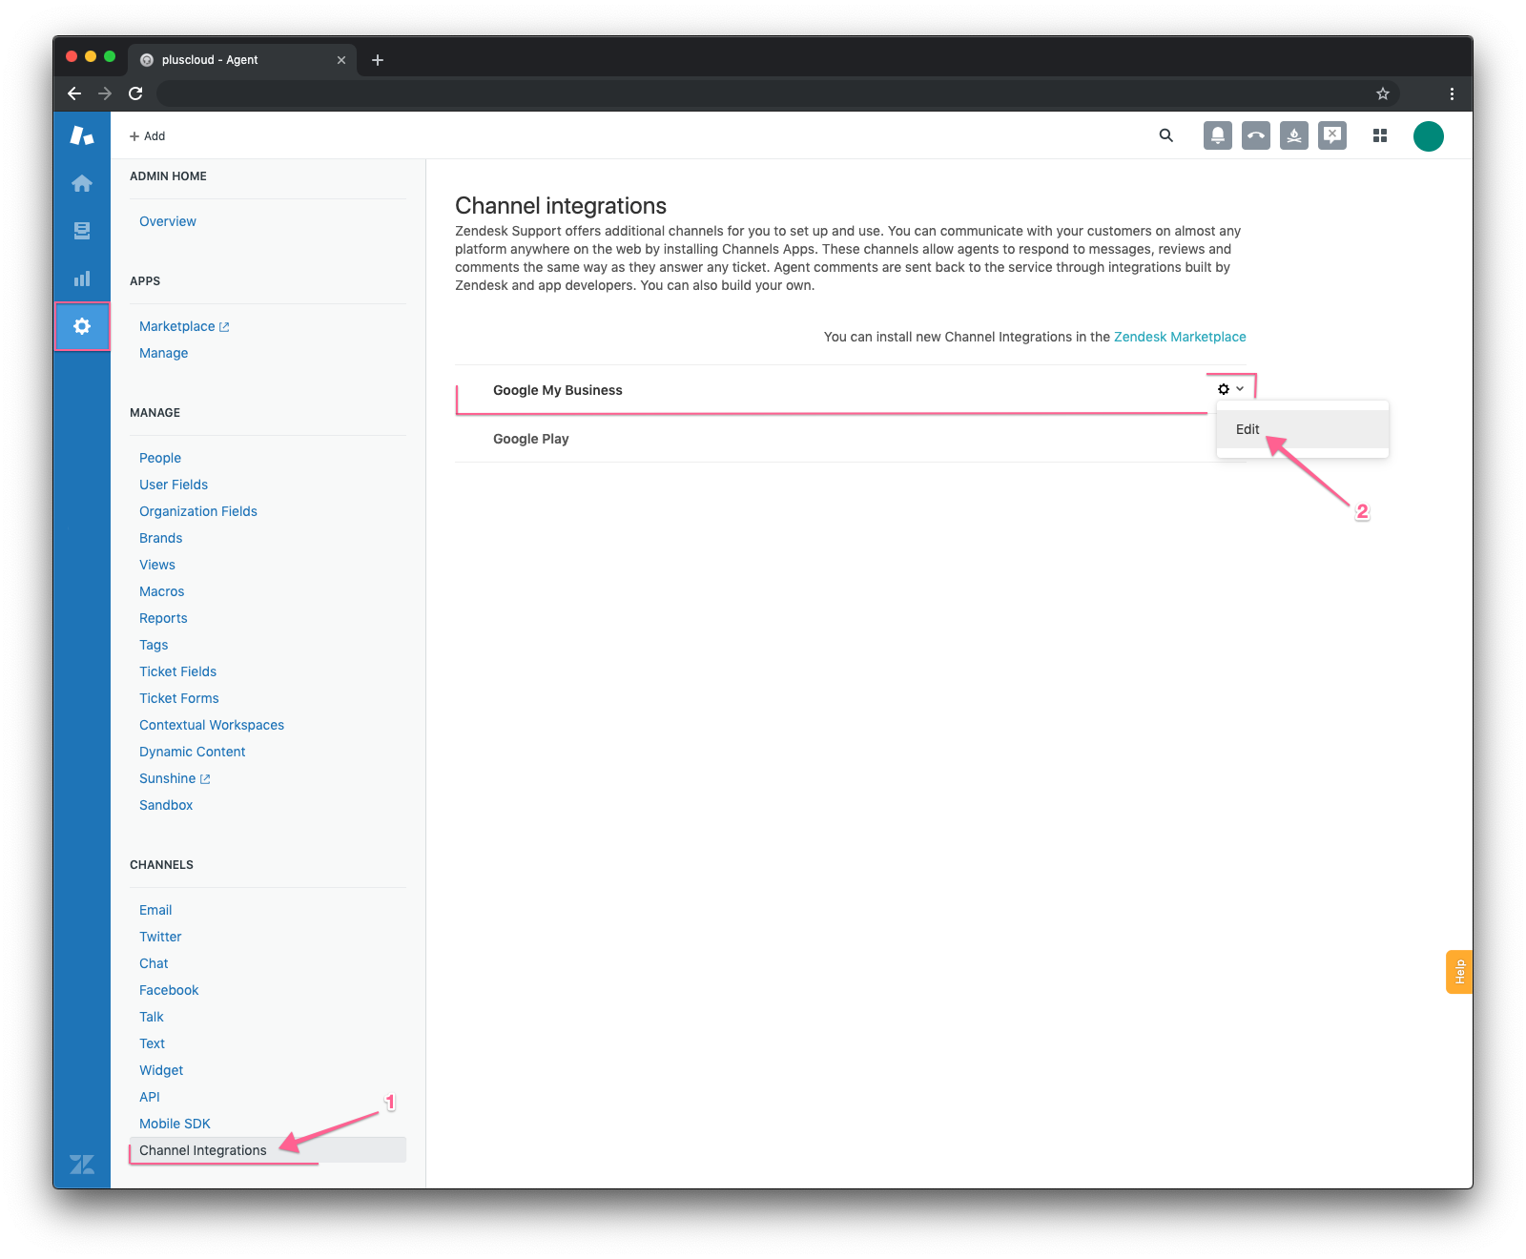Open API channel settings

tap(150, 1097)
